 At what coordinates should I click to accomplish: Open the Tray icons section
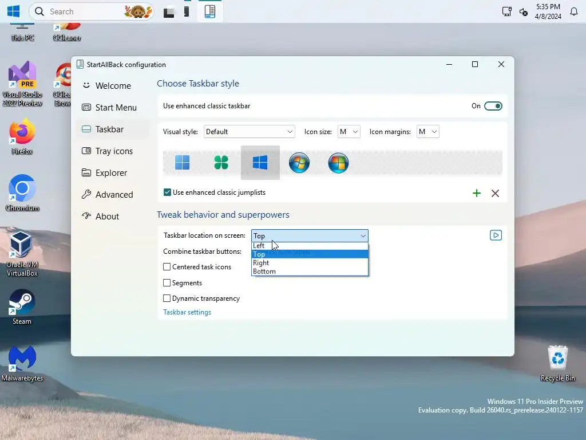click(112, 151)
